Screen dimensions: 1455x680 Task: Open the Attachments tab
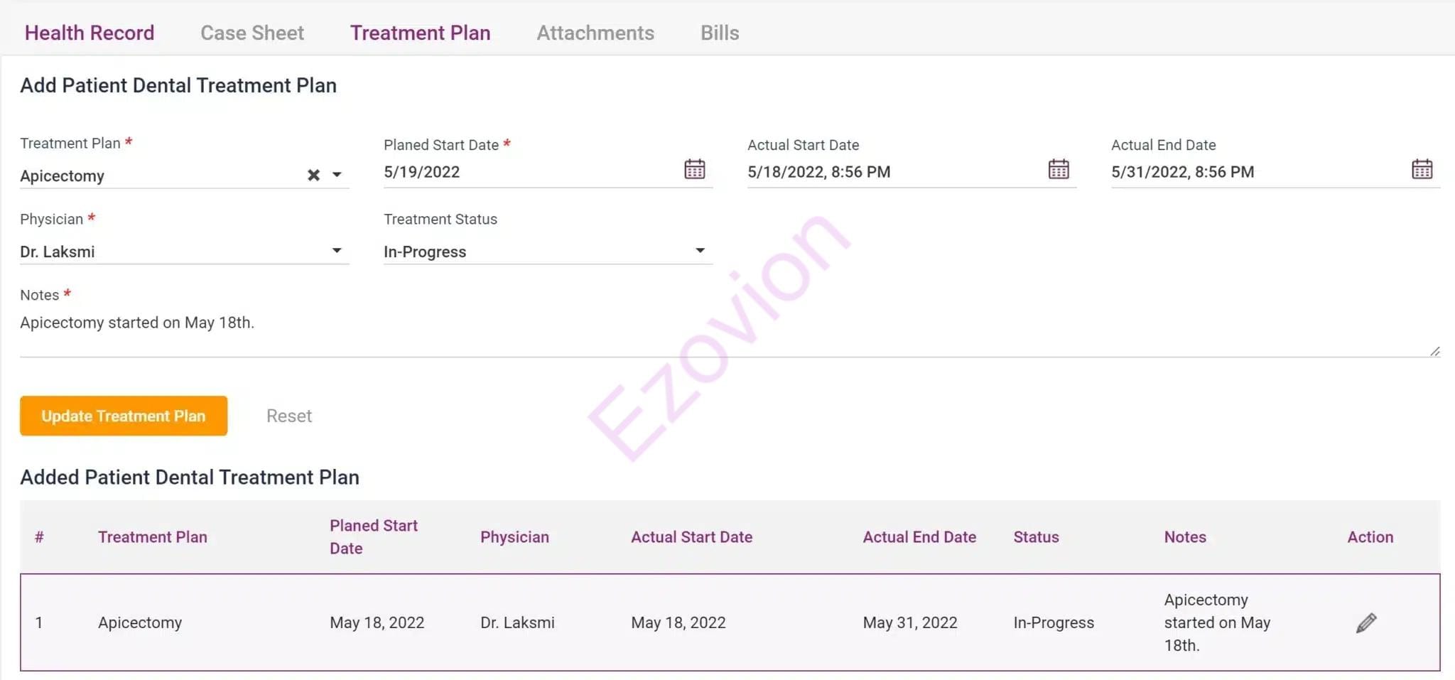coord(595,33)
